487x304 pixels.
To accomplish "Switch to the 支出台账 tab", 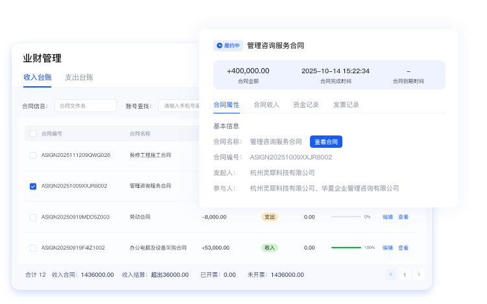I will [79, 77].
